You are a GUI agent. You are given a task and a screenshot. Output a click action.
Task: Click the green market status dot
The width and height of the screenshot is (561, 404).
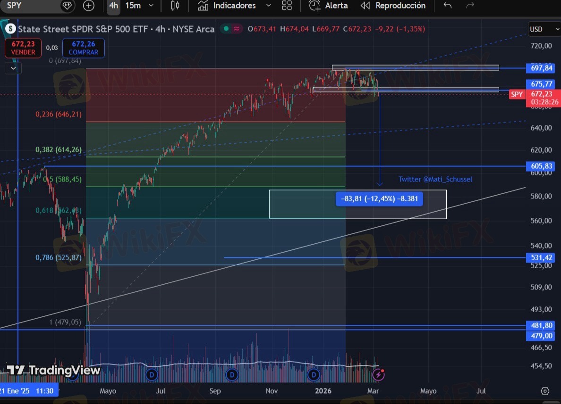[x=226, y=29]
